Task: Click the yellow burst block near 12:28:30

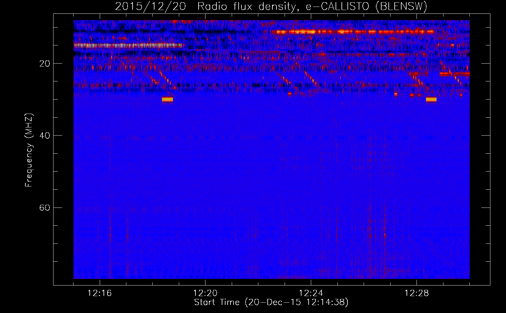Action: click(431, 100)
